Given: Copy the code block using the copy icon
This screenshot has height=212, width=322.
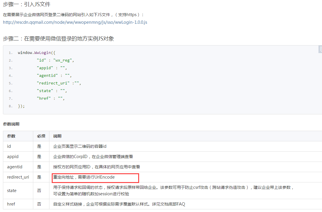Looking at the screenshot, I should tap(320, 50).
